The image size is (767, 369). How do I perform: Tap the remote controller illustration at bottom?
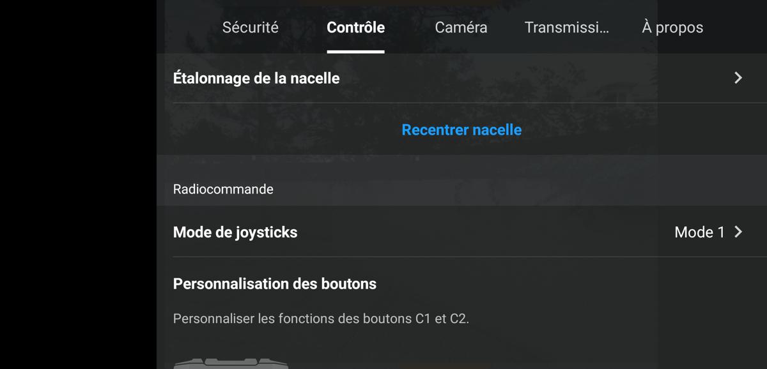[x=232, y=363]
